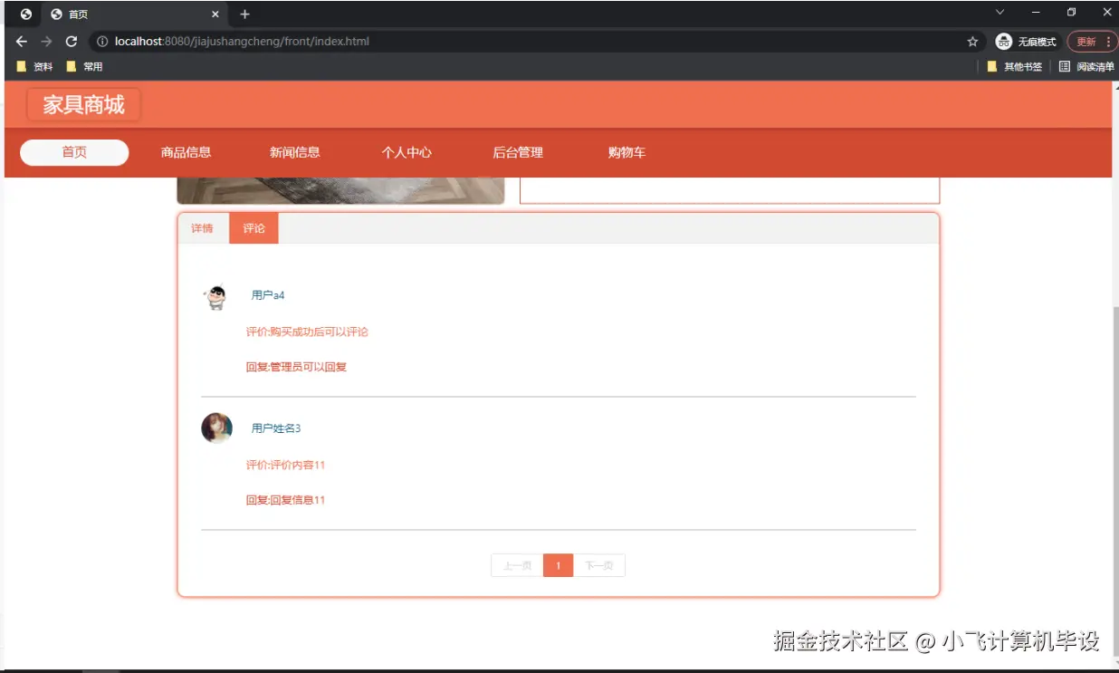The width and height of the screenshot is (1119, 673).
Task: Click 上一页 previous page button
Action: 517,565
